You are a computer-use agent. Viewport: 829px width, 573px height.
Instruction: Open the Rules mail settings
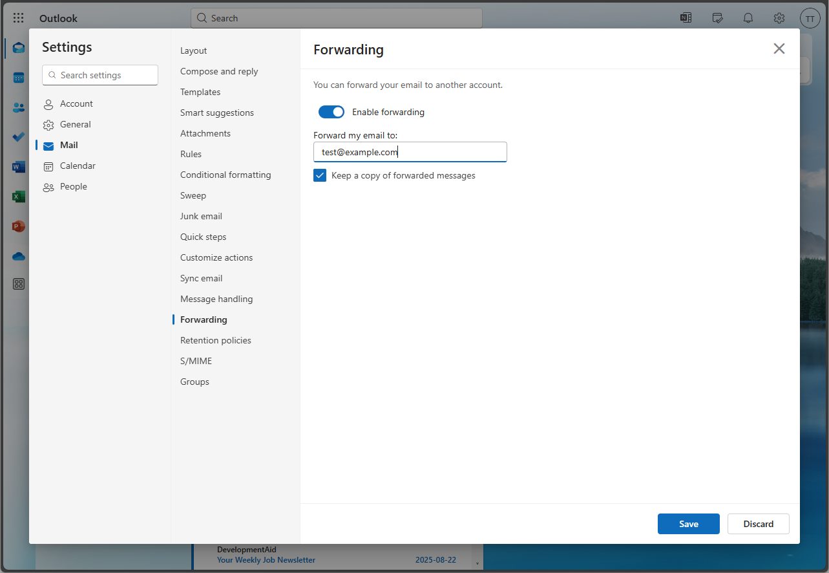[191, 154]
